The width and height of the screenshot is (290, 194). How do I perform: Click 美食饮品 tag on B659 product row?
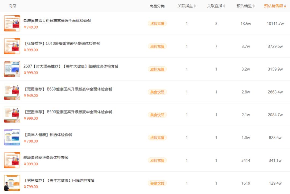157,92
